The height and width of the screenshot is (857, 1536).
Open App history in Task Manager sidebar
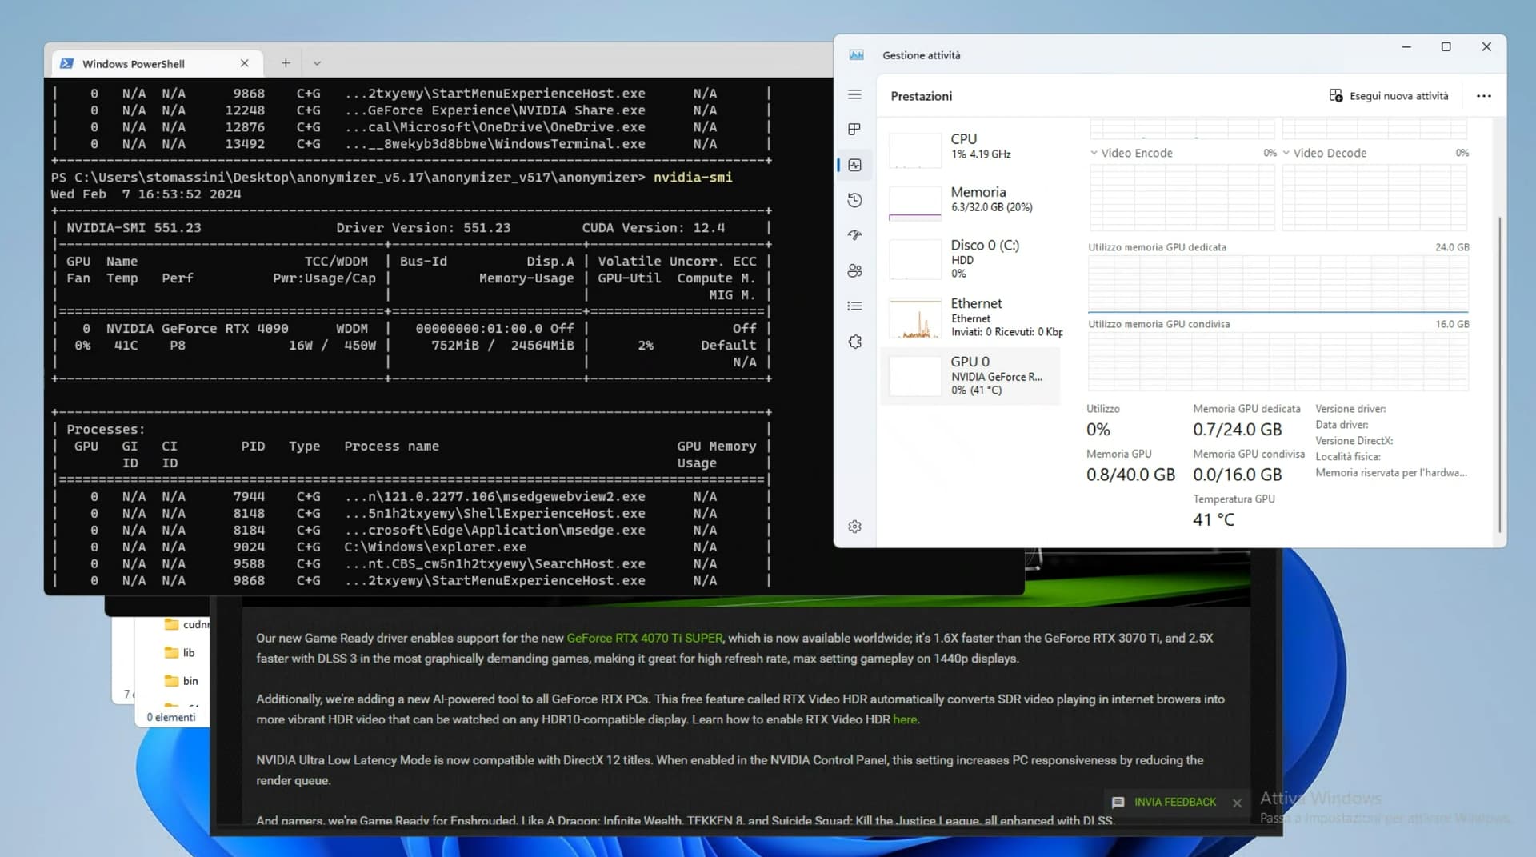coord(854,200)
